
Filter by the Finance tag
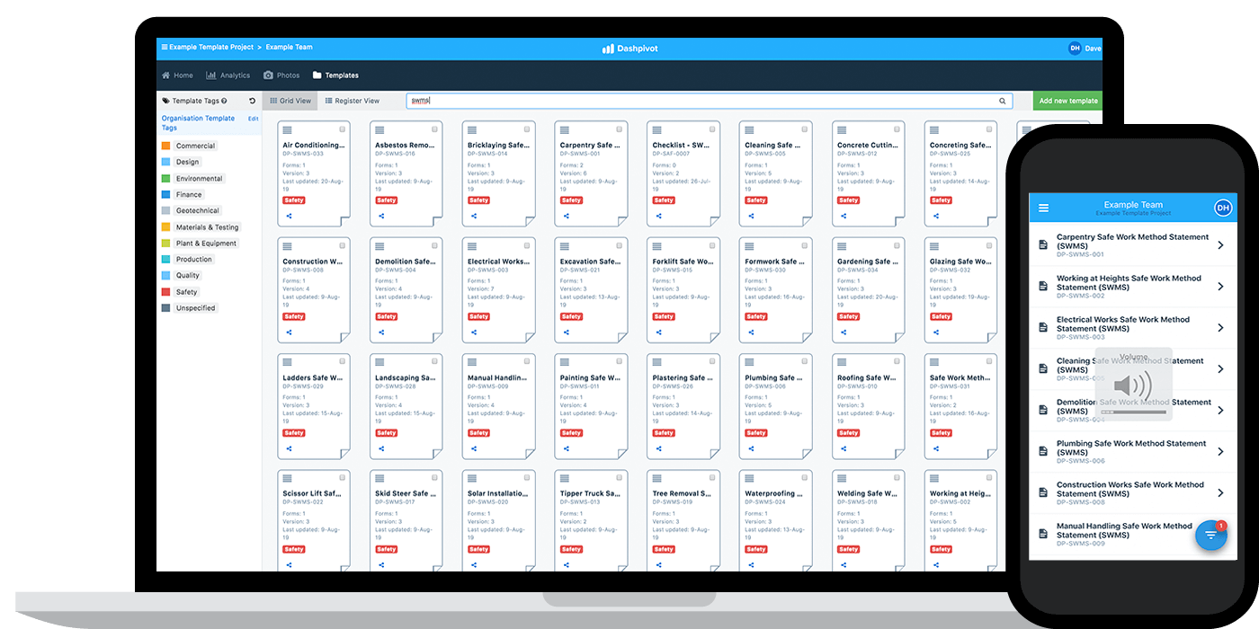tap(189, 194)
